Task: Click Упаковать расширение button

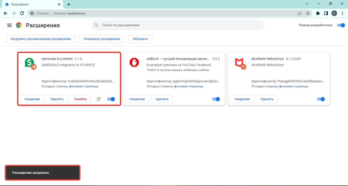Action: coord(102,39)
